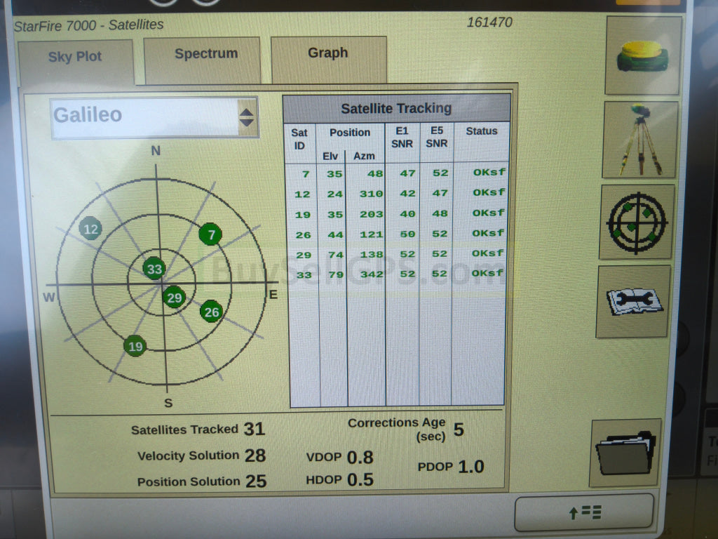The image size is (718, 539).
Task: Click Sat ID 29 table cell
Action: pos(304,255)
